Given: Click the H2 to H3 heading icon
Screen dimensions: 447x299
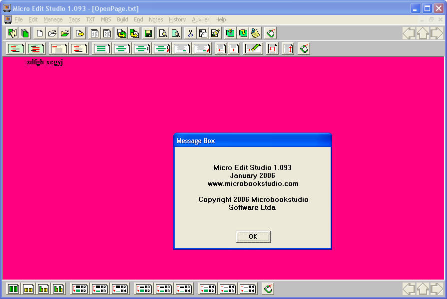Looking at the screenshot, I should pos(100,289).
